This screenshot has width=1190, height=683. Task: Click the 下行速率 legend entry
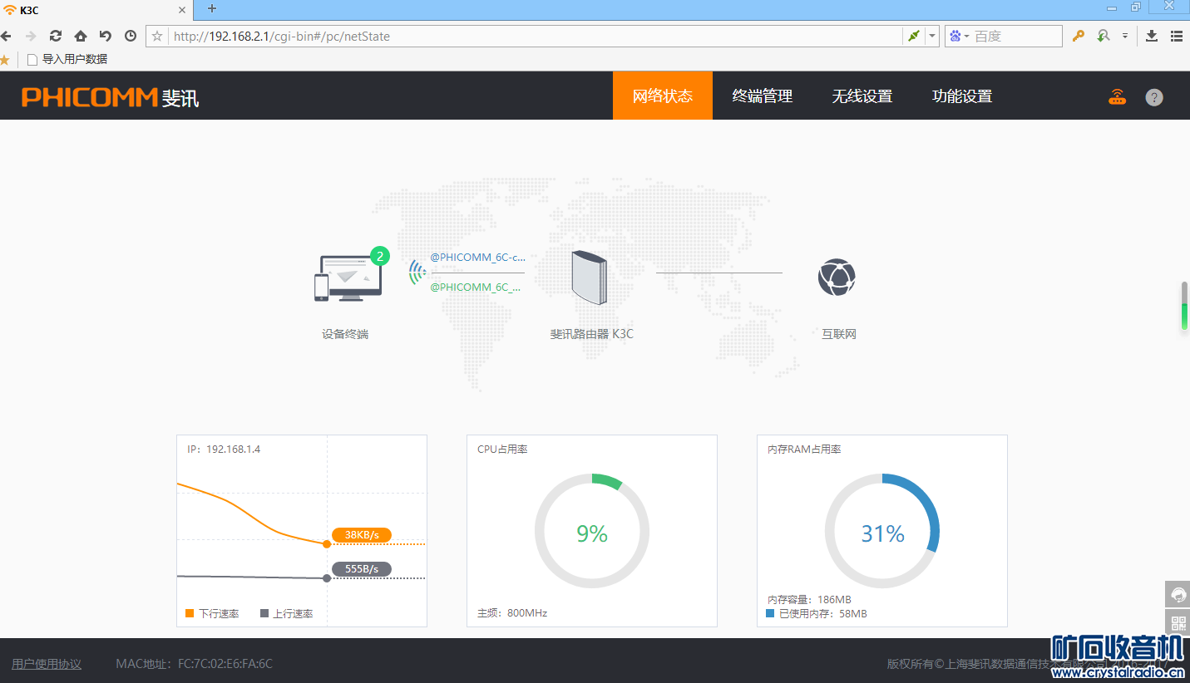(212, 613)
